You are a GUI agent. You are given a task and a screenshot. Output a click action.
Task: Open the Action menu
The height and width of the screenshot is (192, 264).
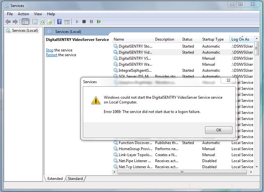coord(23,14)
